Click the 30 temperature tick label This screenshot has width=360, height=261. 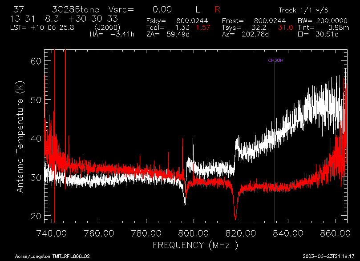coord(36,177)
